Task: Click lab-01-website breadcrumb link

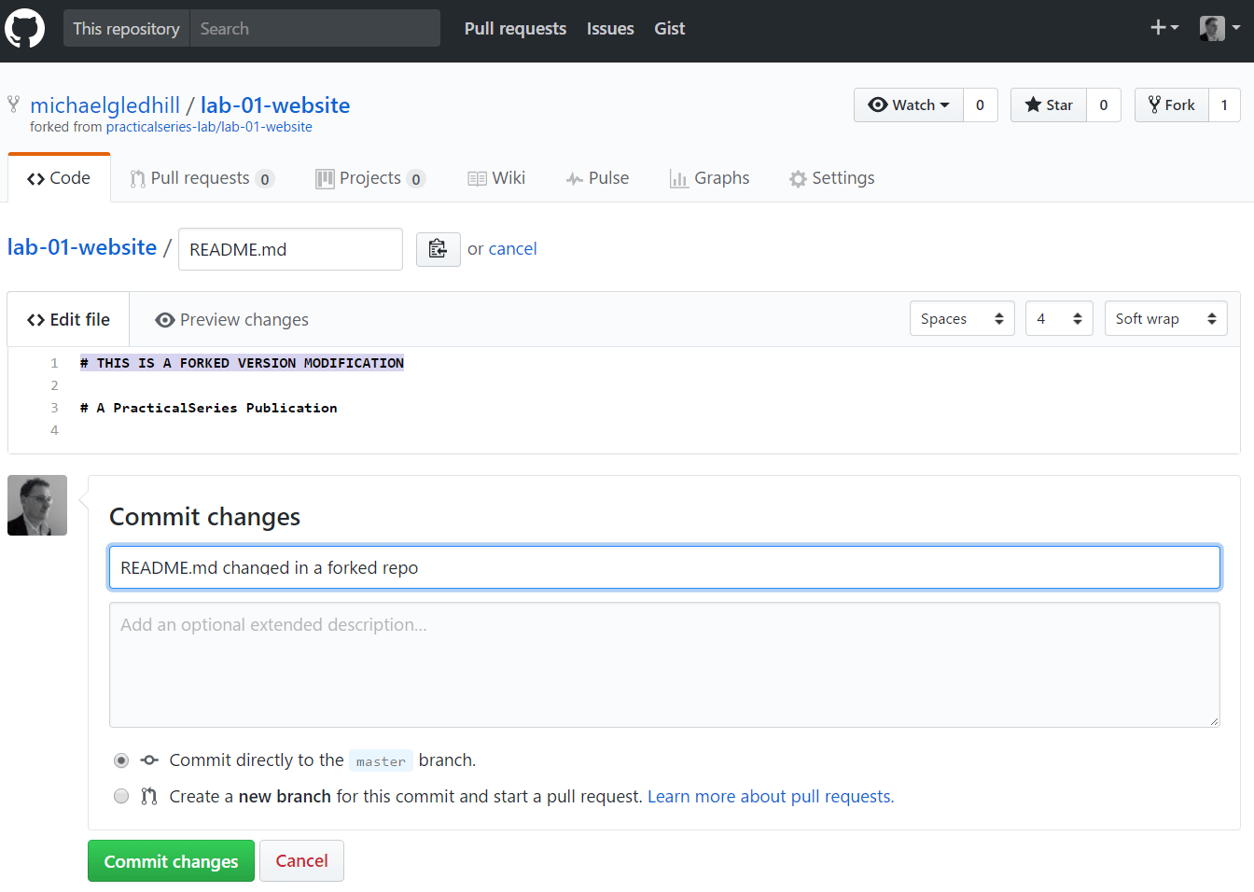Action: (82, 247)
